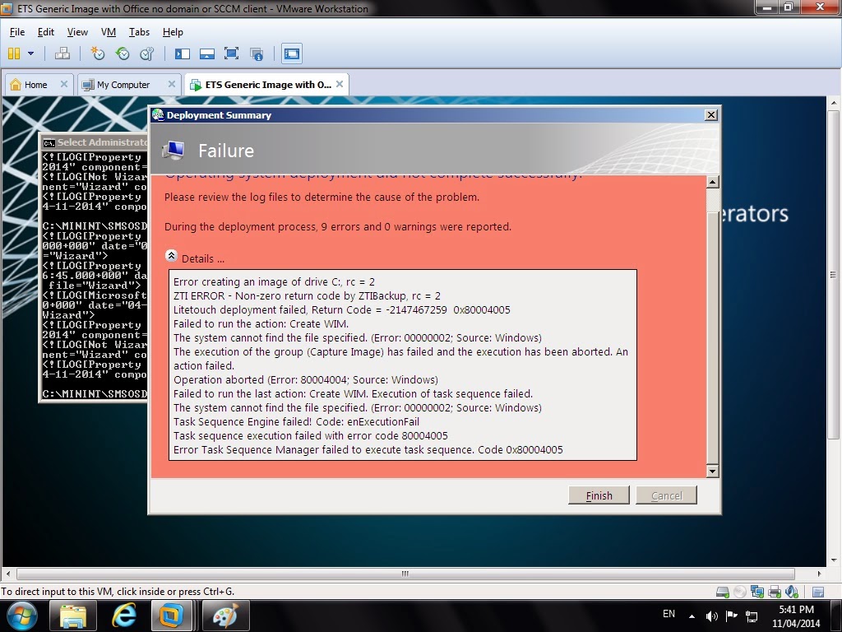Toggle the library sidebar view icon

(183, 53)
